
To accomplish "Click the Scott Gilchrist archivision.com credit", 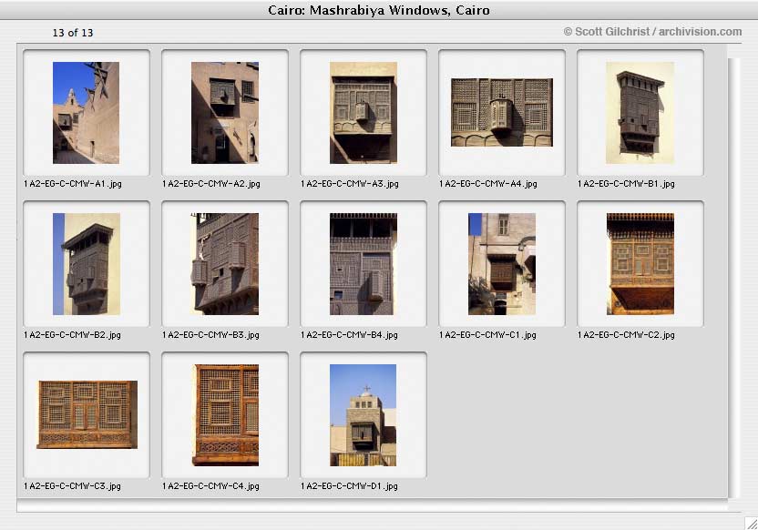I will point(652,32).
